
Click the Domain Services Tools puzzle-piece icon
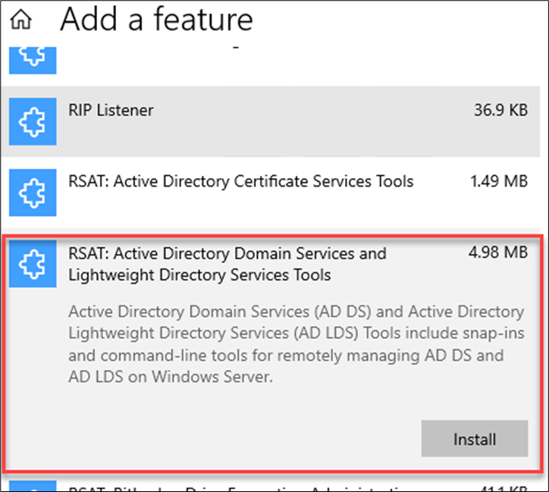click(x=33, y=264)
